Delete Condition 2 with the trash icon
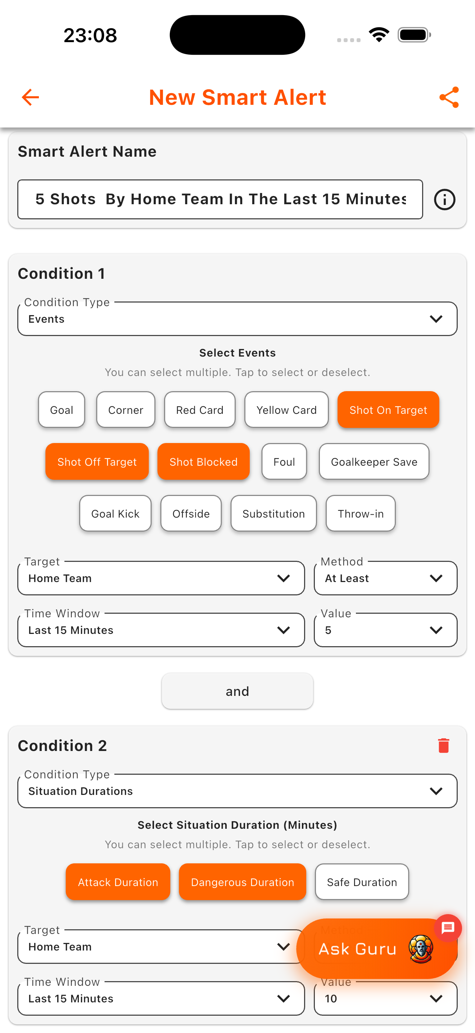The height and width of the screenshot is (1033, 475). (x=443, y=745)
